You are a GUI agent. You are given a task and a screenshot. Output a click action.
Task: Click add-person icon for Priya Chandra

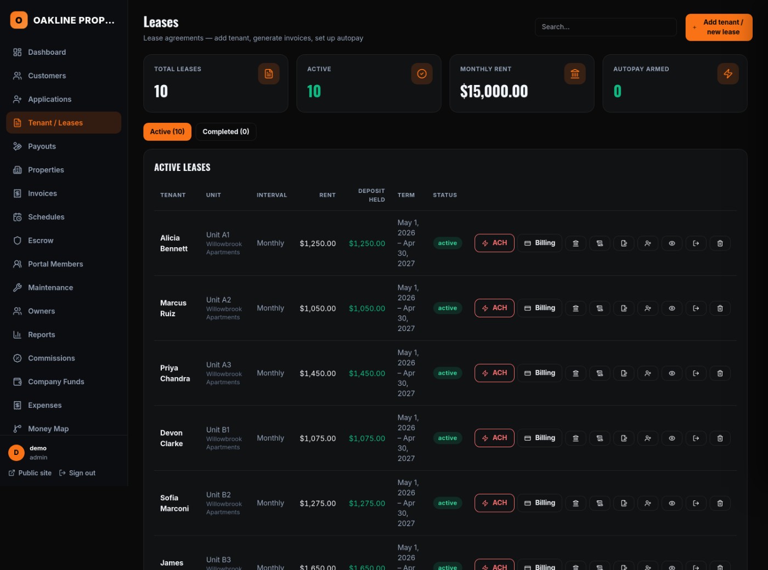coord(648,373)
